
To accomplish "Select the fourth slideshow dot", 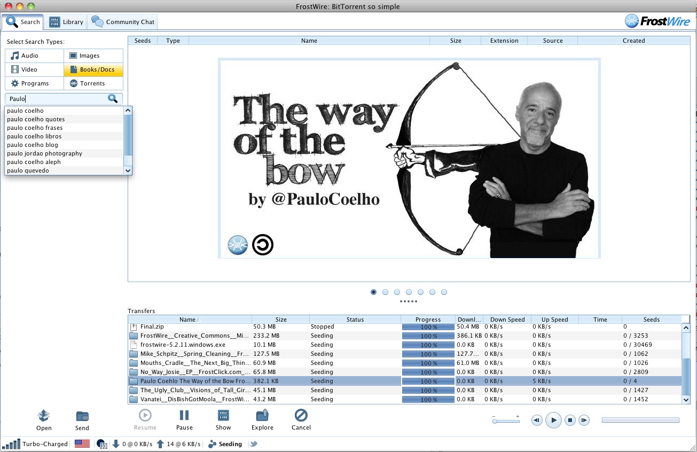I will point(409,292).
